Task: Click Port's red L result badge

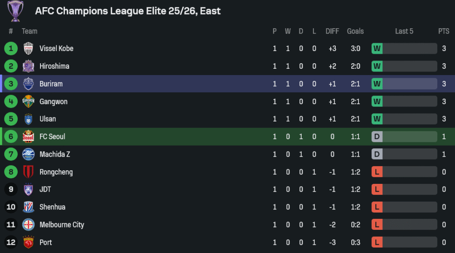Action: pos(377,243)
